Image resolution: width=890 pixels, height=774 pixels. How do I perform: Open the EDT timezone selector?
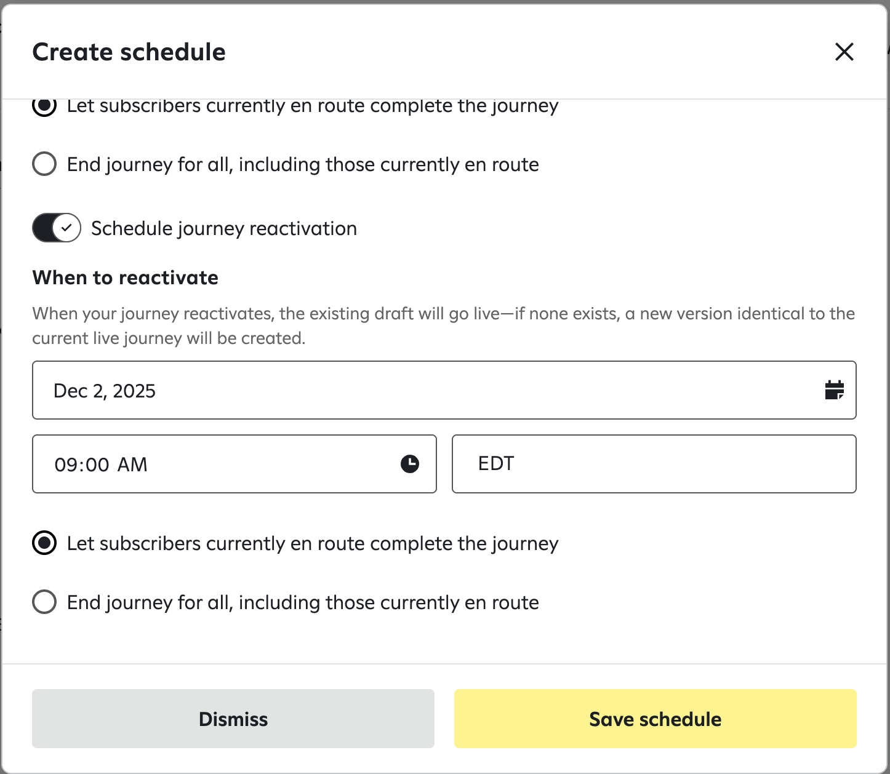(654, 464)
